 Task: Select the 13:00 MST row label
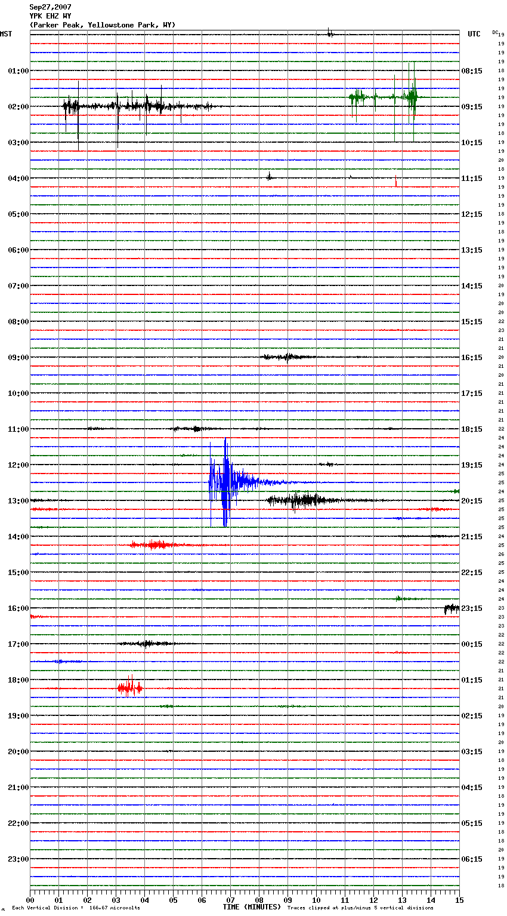tap(18, 500)
